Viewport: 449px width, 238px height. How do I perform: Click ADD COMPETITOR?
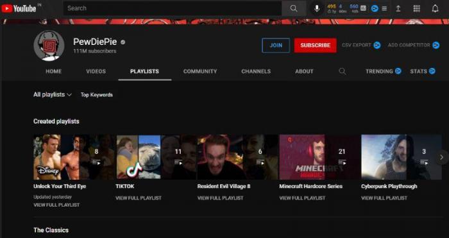pos(409,46)
